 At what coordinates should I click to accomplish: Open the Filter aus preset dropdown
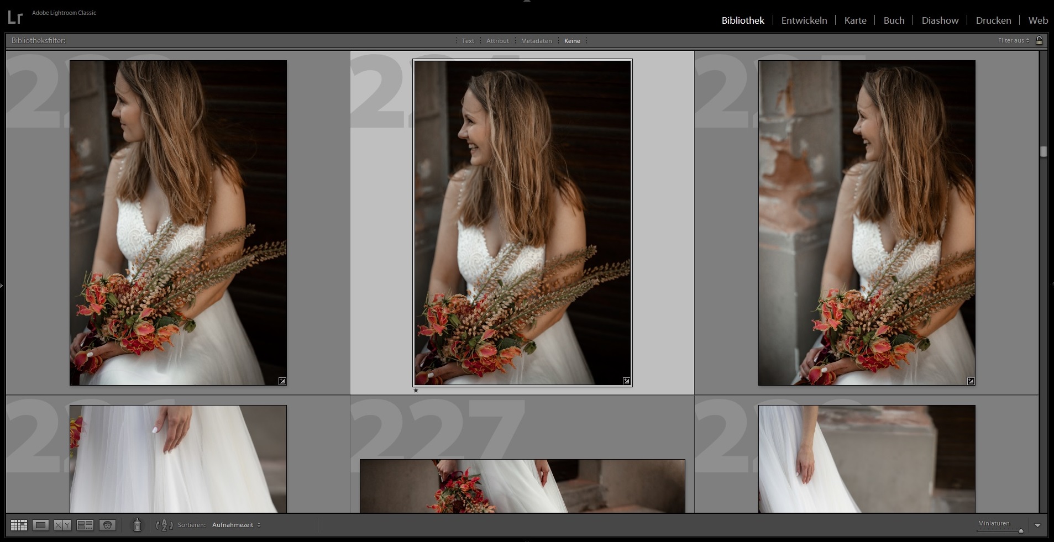tap(1013, 40)
